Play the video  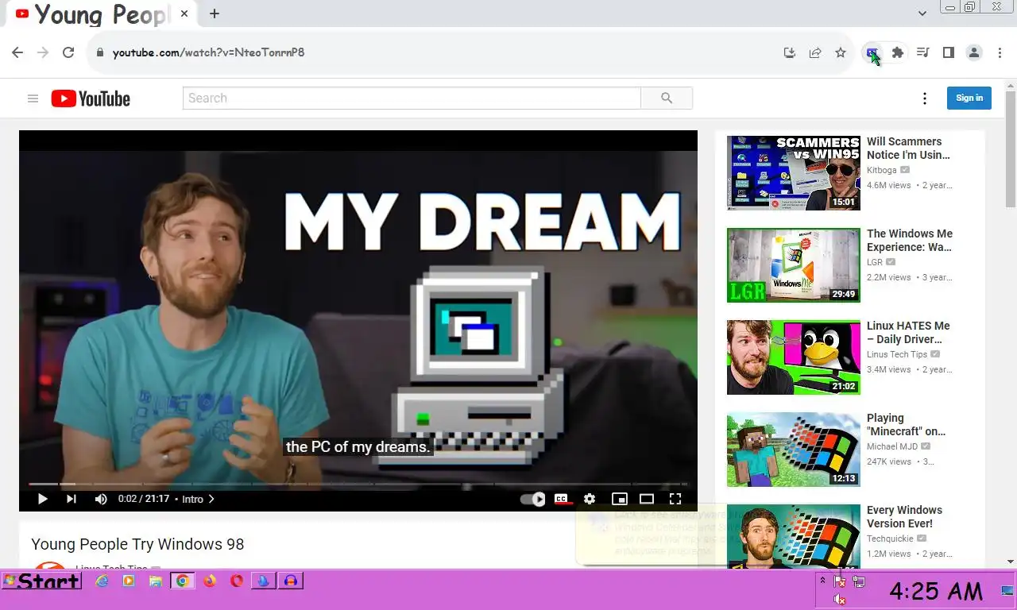(x=43, y=499)
